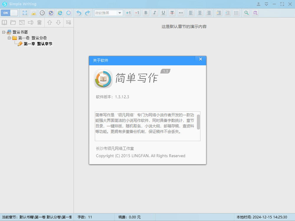Click the 这是默认章节的演示内容 editor text

point(184,27)
